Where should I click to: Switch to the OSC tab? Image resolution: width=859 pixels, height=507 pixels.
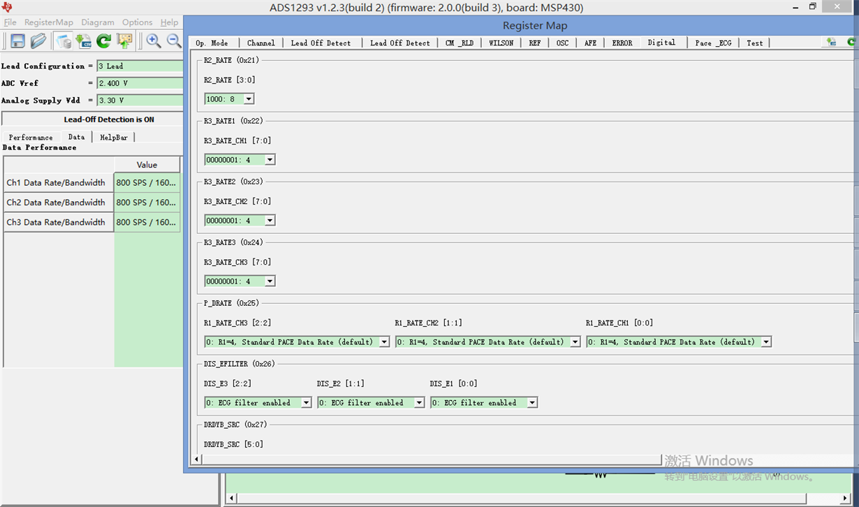pyautogui.click(x=563, y=43)
